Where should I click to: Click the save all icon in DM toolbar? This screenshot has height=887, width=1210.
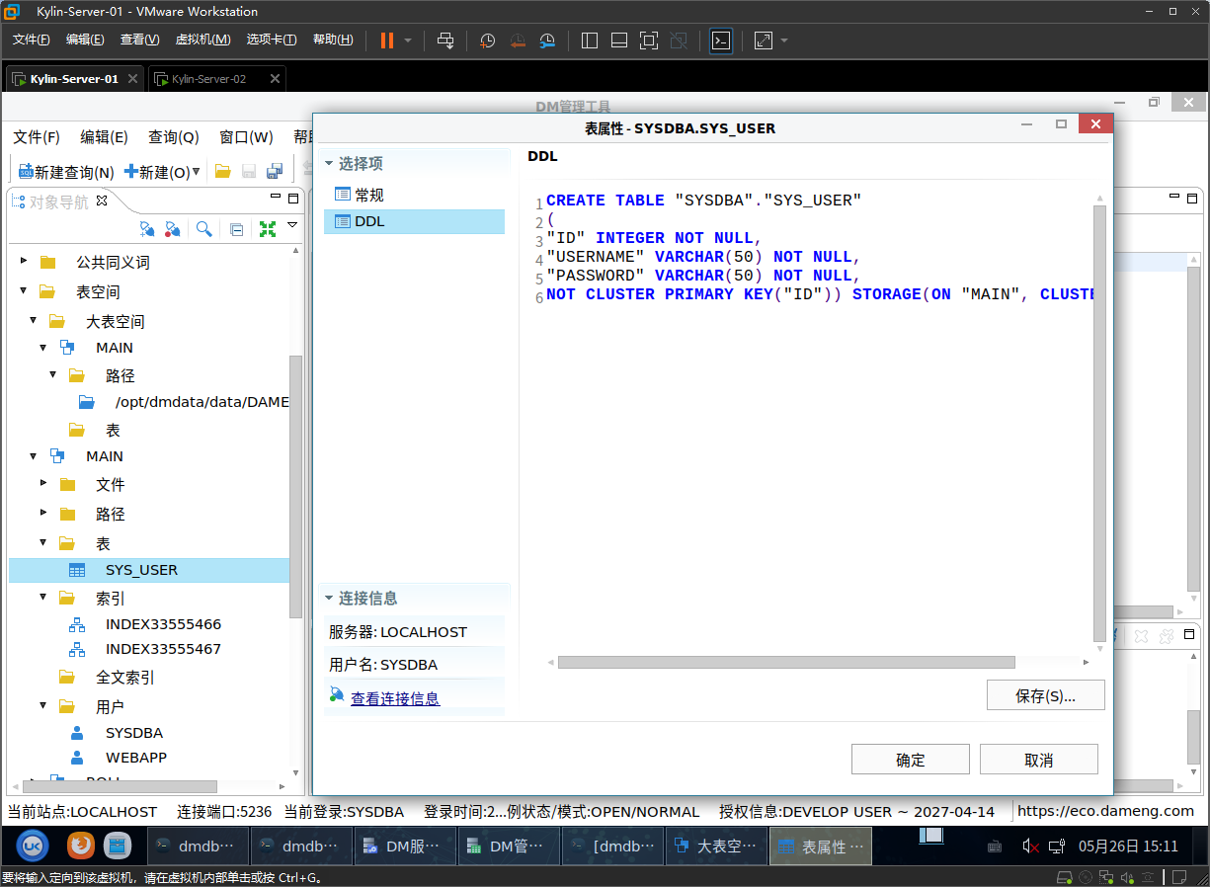[275, 171]
